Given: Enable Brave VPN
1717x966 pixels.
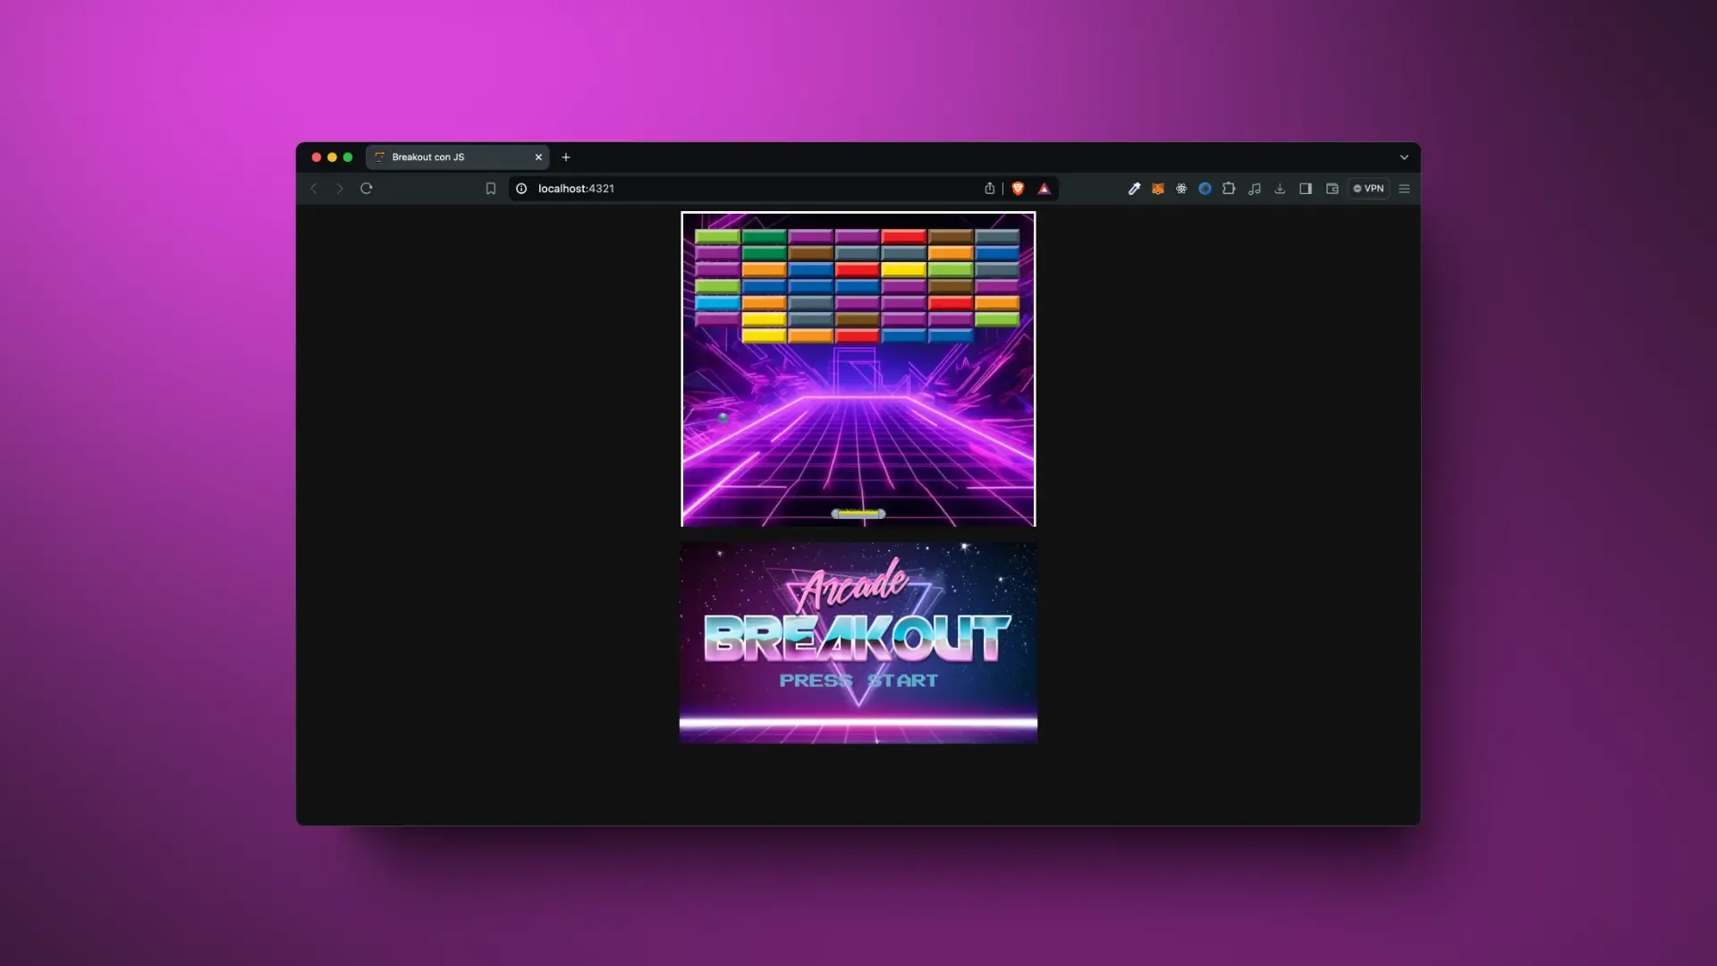Looking at the screenshot, I should [1368, 189].
